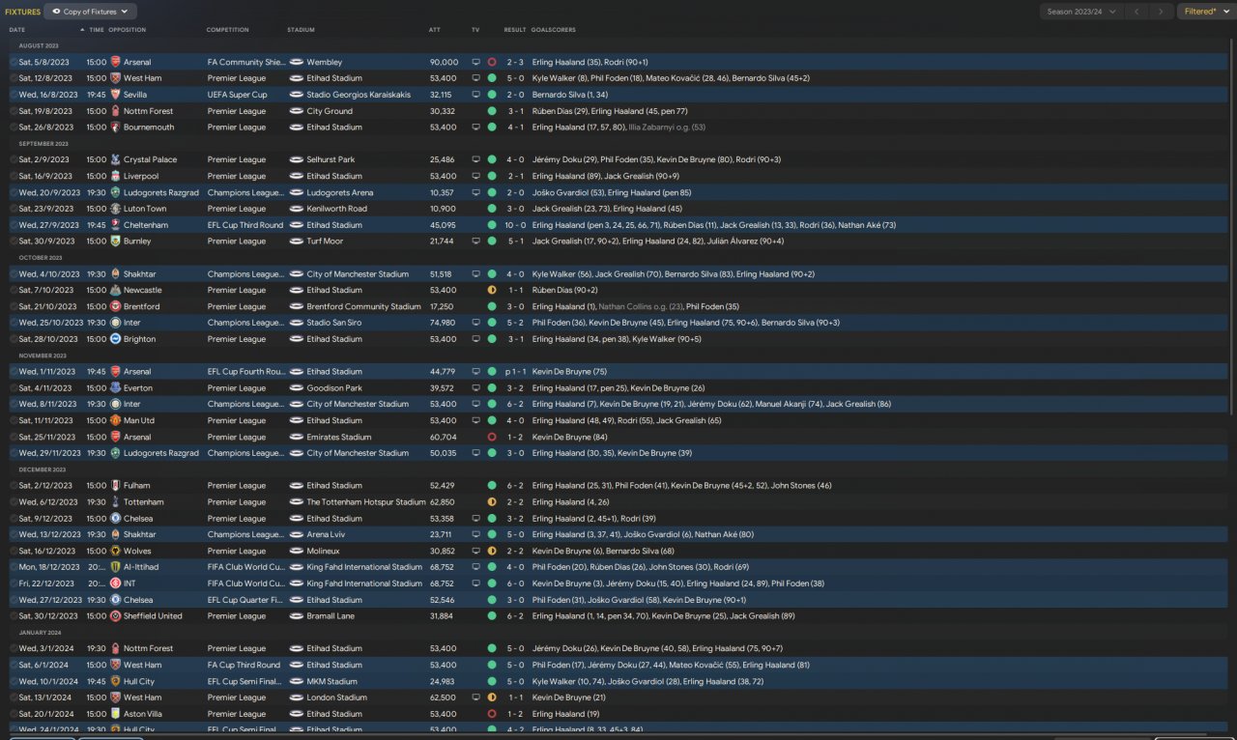
Task: Open the 5 - 2 result against Inter
Action: pyautogui.click(x=516, y=323)
